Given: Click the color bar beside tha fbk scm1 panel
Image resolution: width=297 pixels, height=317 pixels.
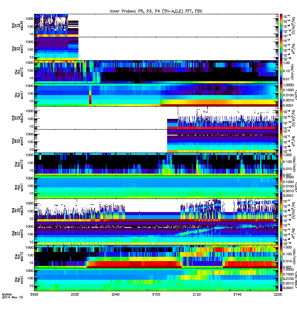Looking at the screenshot, I should (281, 95).
